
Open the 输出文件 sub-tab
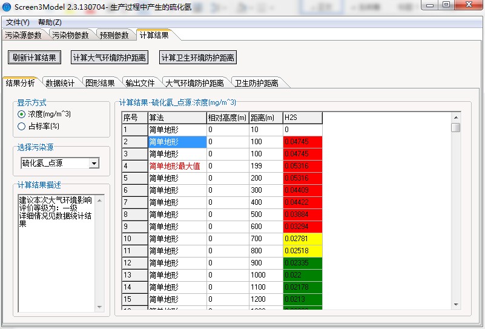click(140, 83)
